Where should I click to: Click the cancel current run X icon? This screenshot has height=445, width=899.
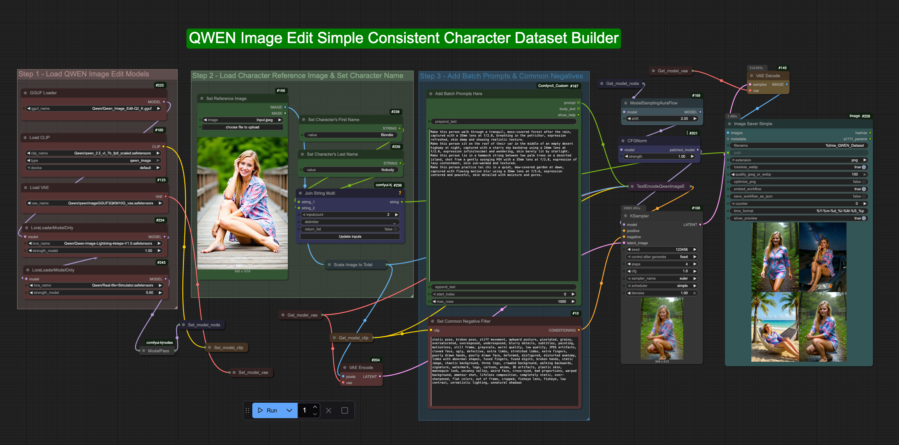(x=329, y=410)
